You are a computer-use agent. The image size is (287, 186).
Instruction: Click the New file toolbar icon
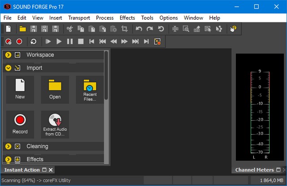(x=9, y=29)
